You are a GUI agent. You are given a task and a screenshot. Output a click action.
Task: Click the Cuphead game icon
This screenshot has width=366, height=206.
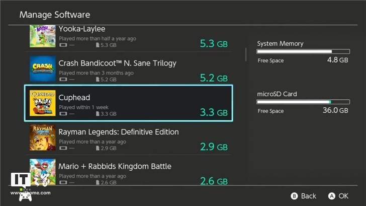(42, 103)
